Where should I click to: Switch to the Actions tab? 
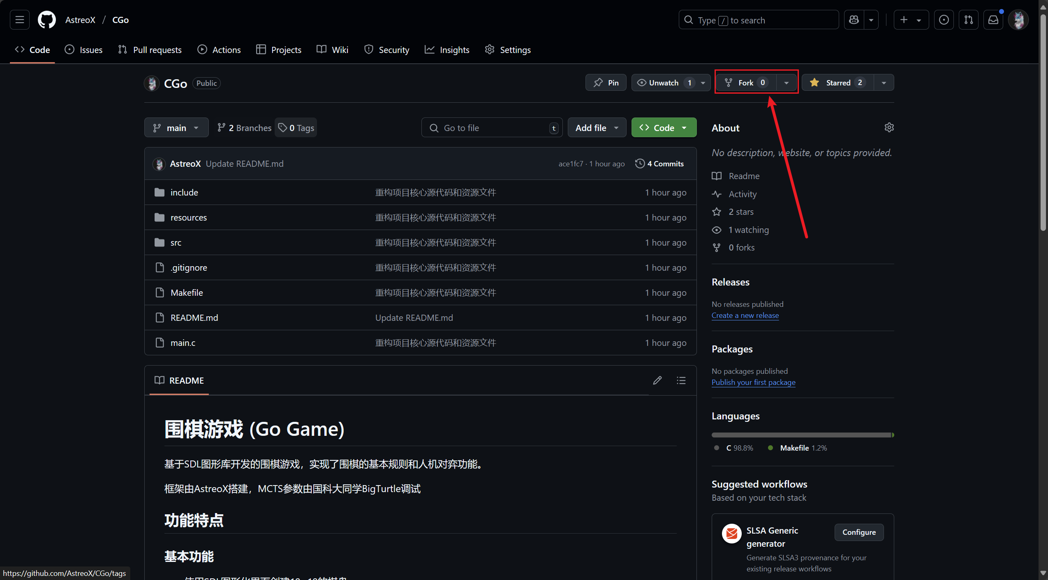(219, 50)
